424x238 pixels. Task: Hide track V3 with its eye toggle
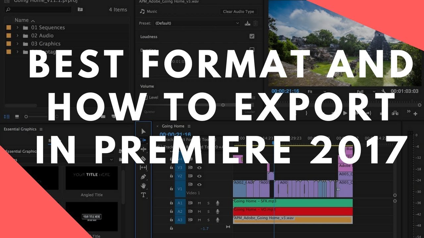tap(199, 168)
